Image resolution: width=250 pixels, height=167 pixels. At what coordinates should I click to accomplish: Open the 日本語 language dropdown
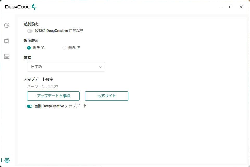pos(66,67)
